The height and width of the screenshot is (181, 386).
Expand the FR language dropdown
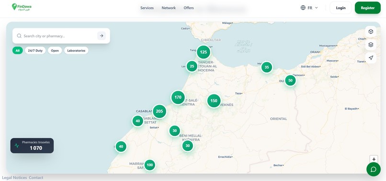[309, 8]
